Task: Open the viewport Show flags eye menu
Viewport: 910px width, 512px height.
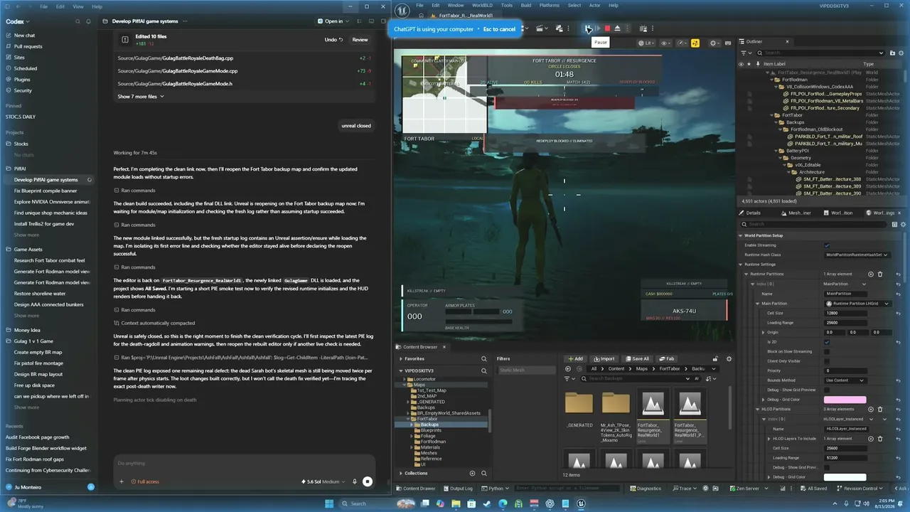Action: (666, 43)
